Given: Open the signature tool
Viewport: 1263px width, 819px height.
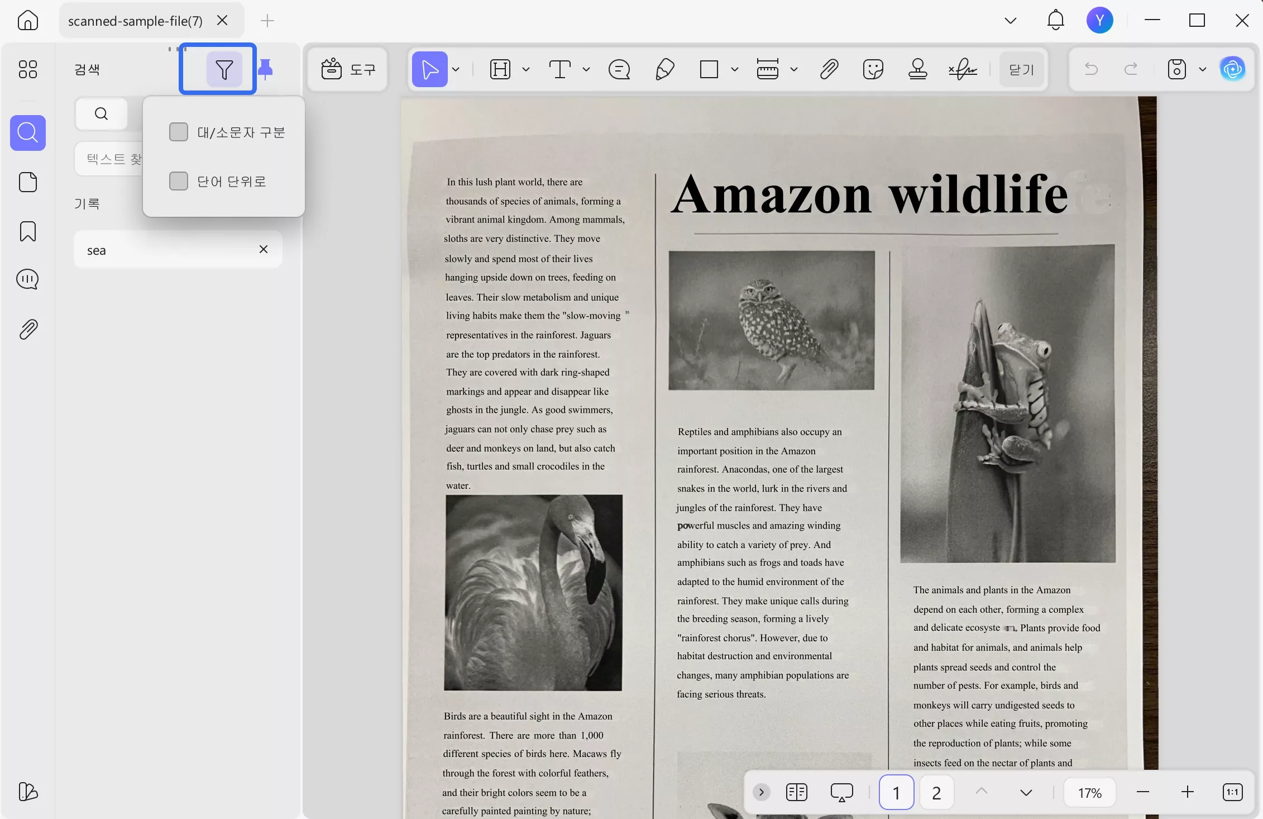Looking at the screenshot, I should tap(963, 69).
